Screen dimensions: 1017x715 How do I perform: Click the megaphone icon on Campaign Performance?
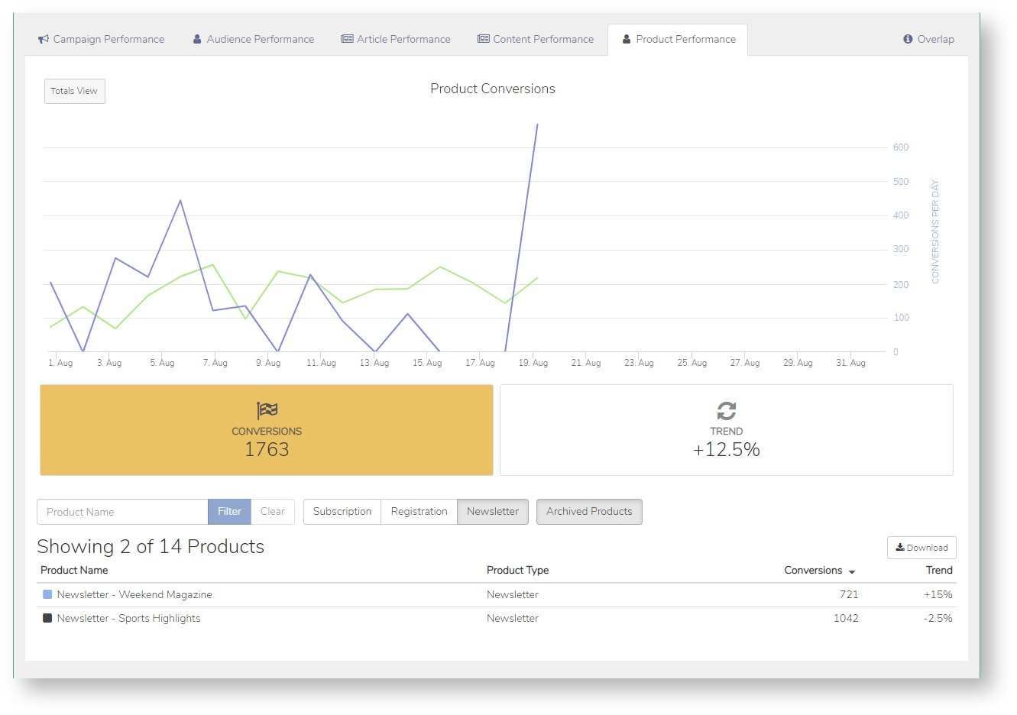[44, 39]
